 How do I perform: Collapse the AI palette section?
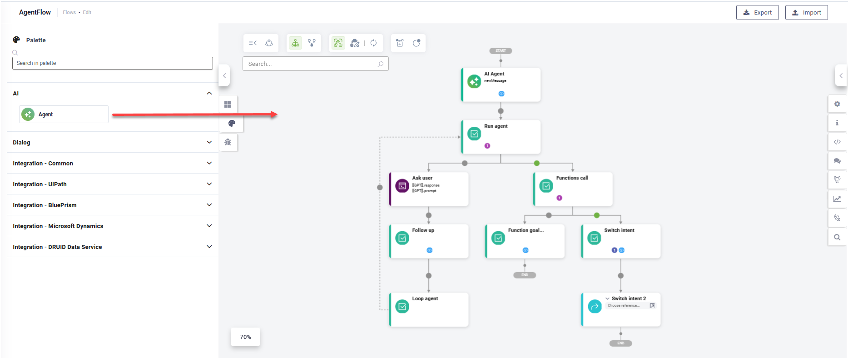[x=209, y=93]
